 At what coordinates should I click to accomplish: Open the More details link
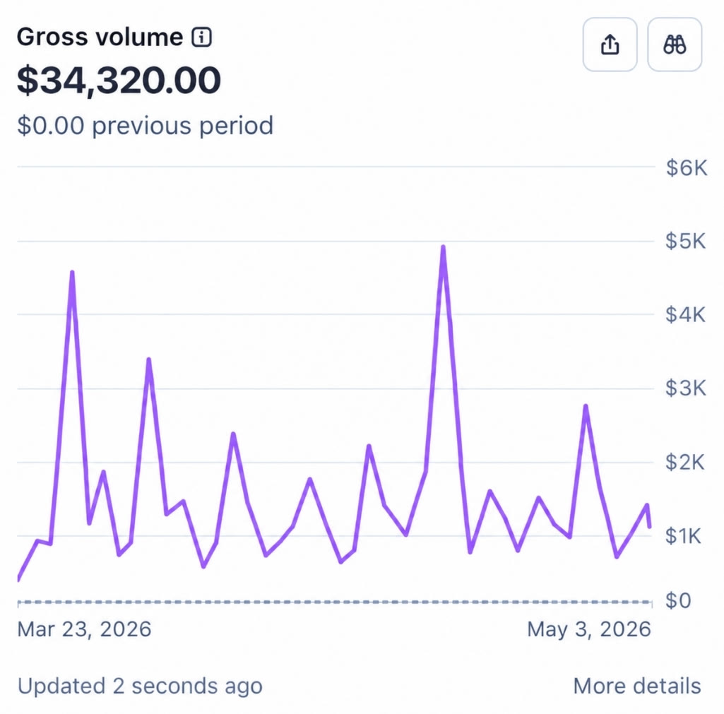(x=637, y=685)
